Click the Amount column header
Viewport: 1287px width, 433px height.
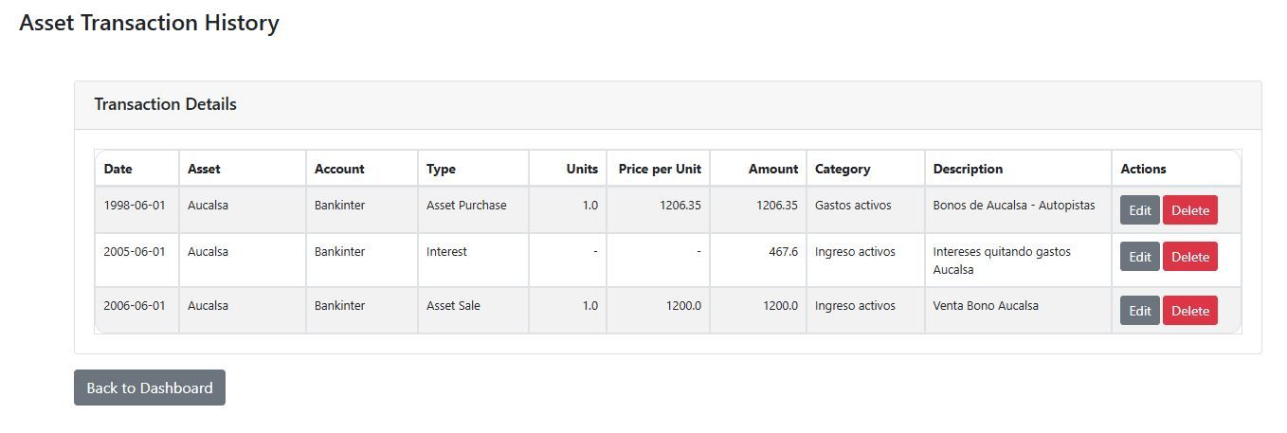pos(773,169)
